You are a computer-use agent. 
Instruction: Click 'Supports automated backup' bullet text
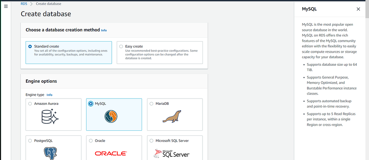[329, 104]
